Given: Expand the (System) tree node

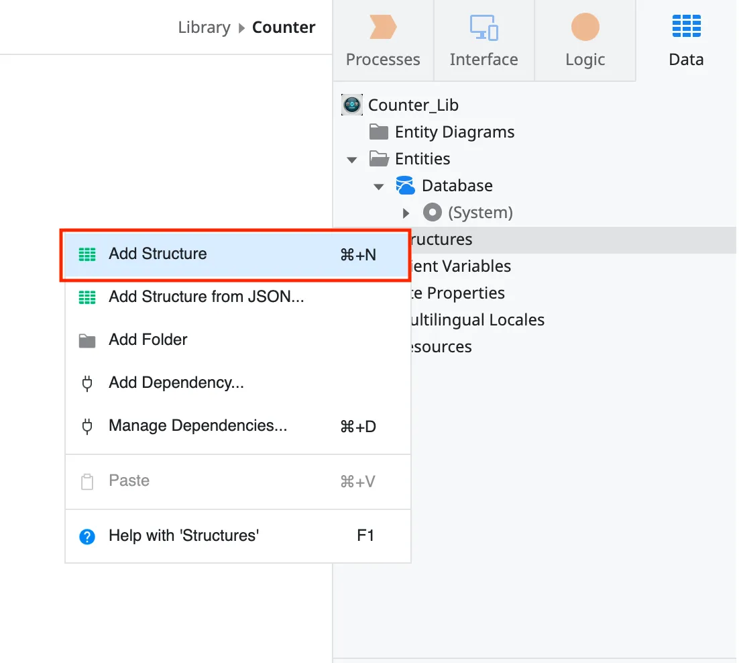Looking at the screenshot, I should pyautogui.click(x=406, y=213).
